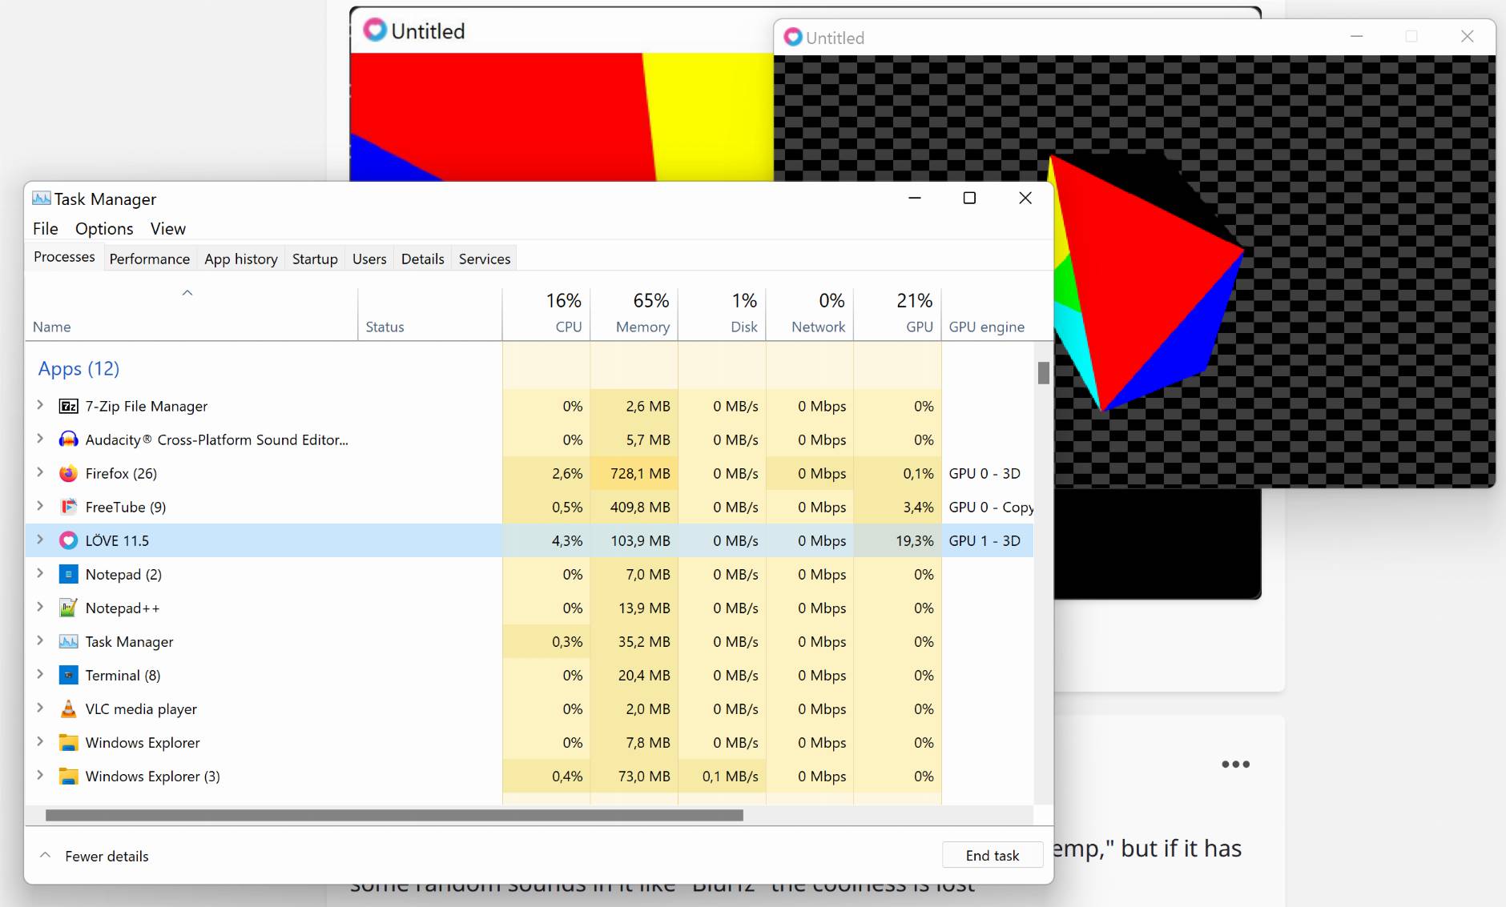Click the vertical scrollbar thumb in process list
Image resolution: width=1506 pixels, height=907 pixels.
[1043, 373]
